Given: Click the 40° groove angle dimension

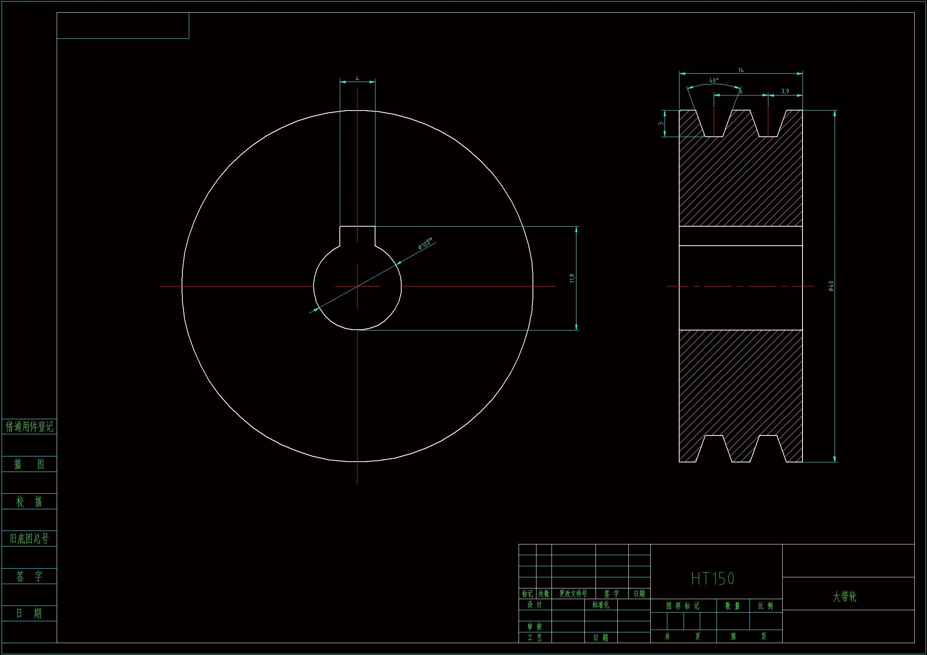Looking at the screenshot, I should 714,80.
